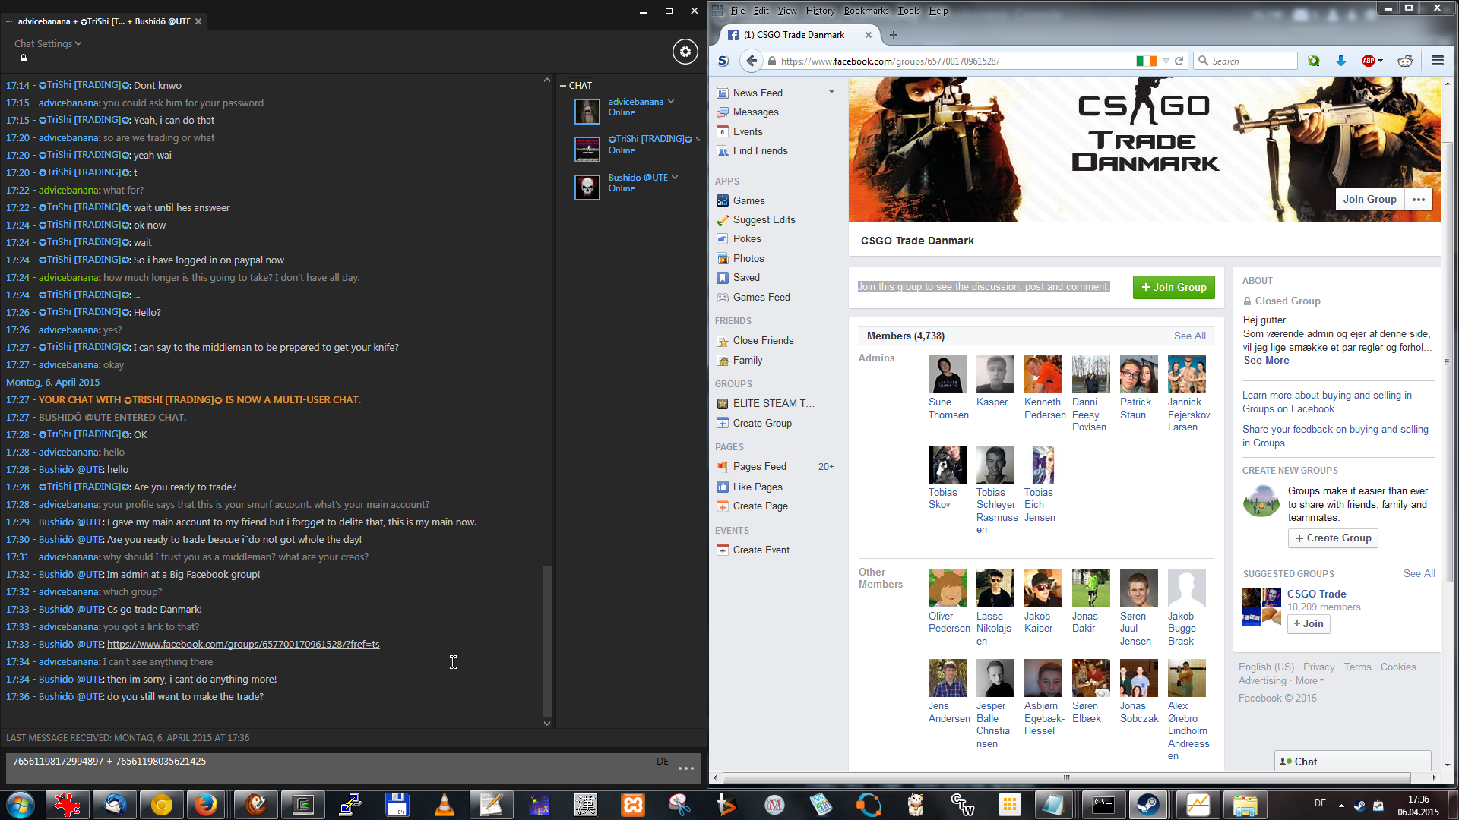1459x820 pixels.
Task: Open Steam from the Windows taskbar
Action: [x=1147, y=804]
